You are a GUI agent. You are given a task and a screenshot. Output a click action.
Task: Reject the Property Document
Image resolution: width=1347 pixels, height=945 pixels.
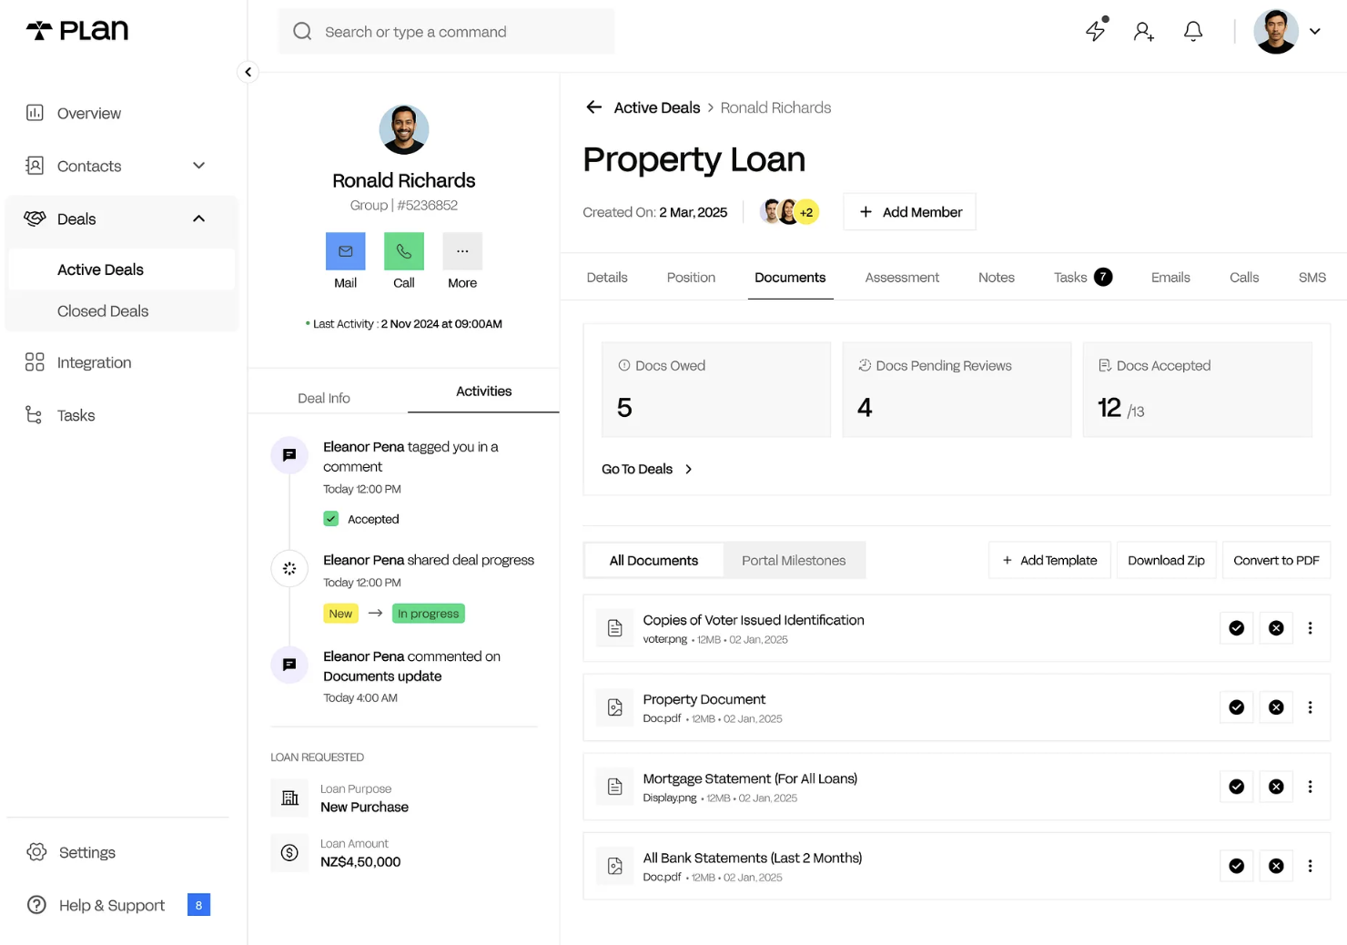[1277, 707]
